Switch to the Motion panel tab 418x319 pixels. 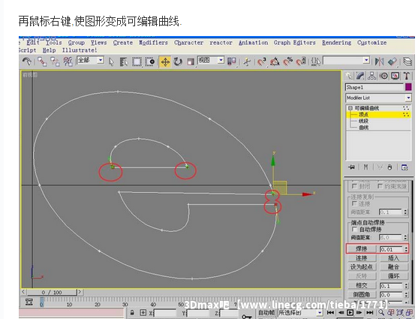click(384, 76)
